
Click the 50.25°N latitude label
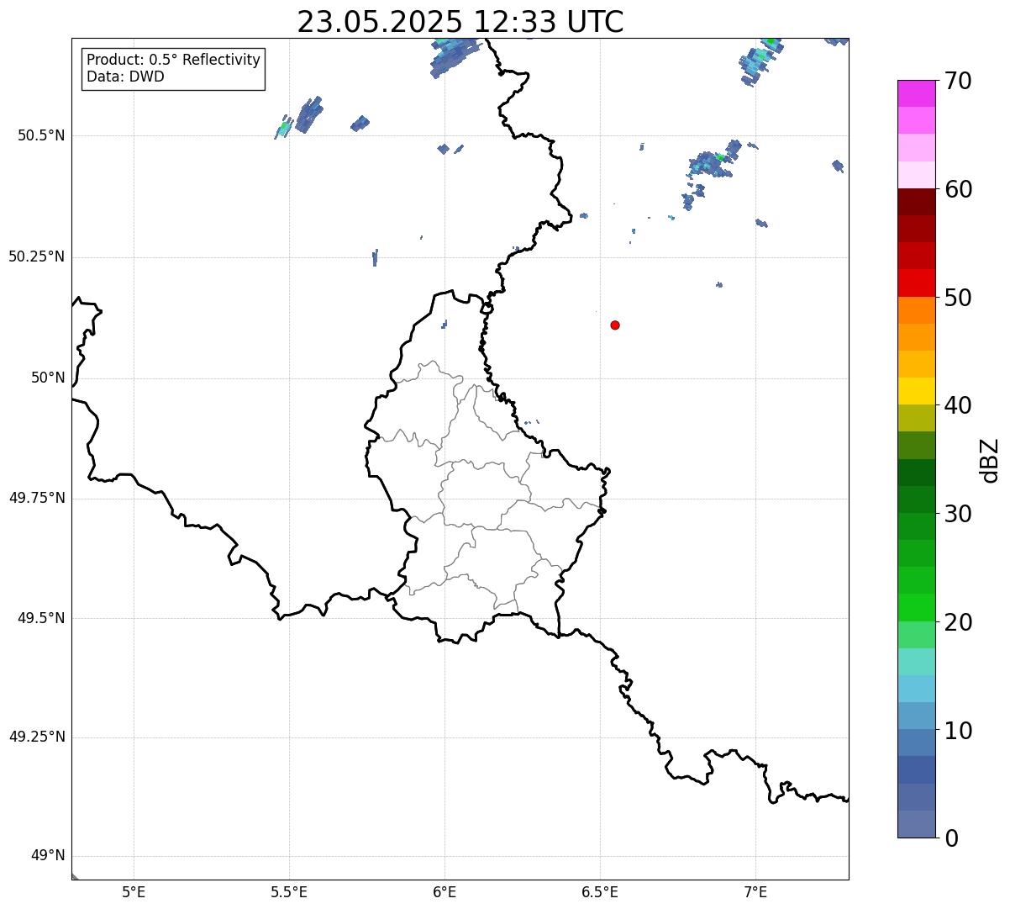37,256
